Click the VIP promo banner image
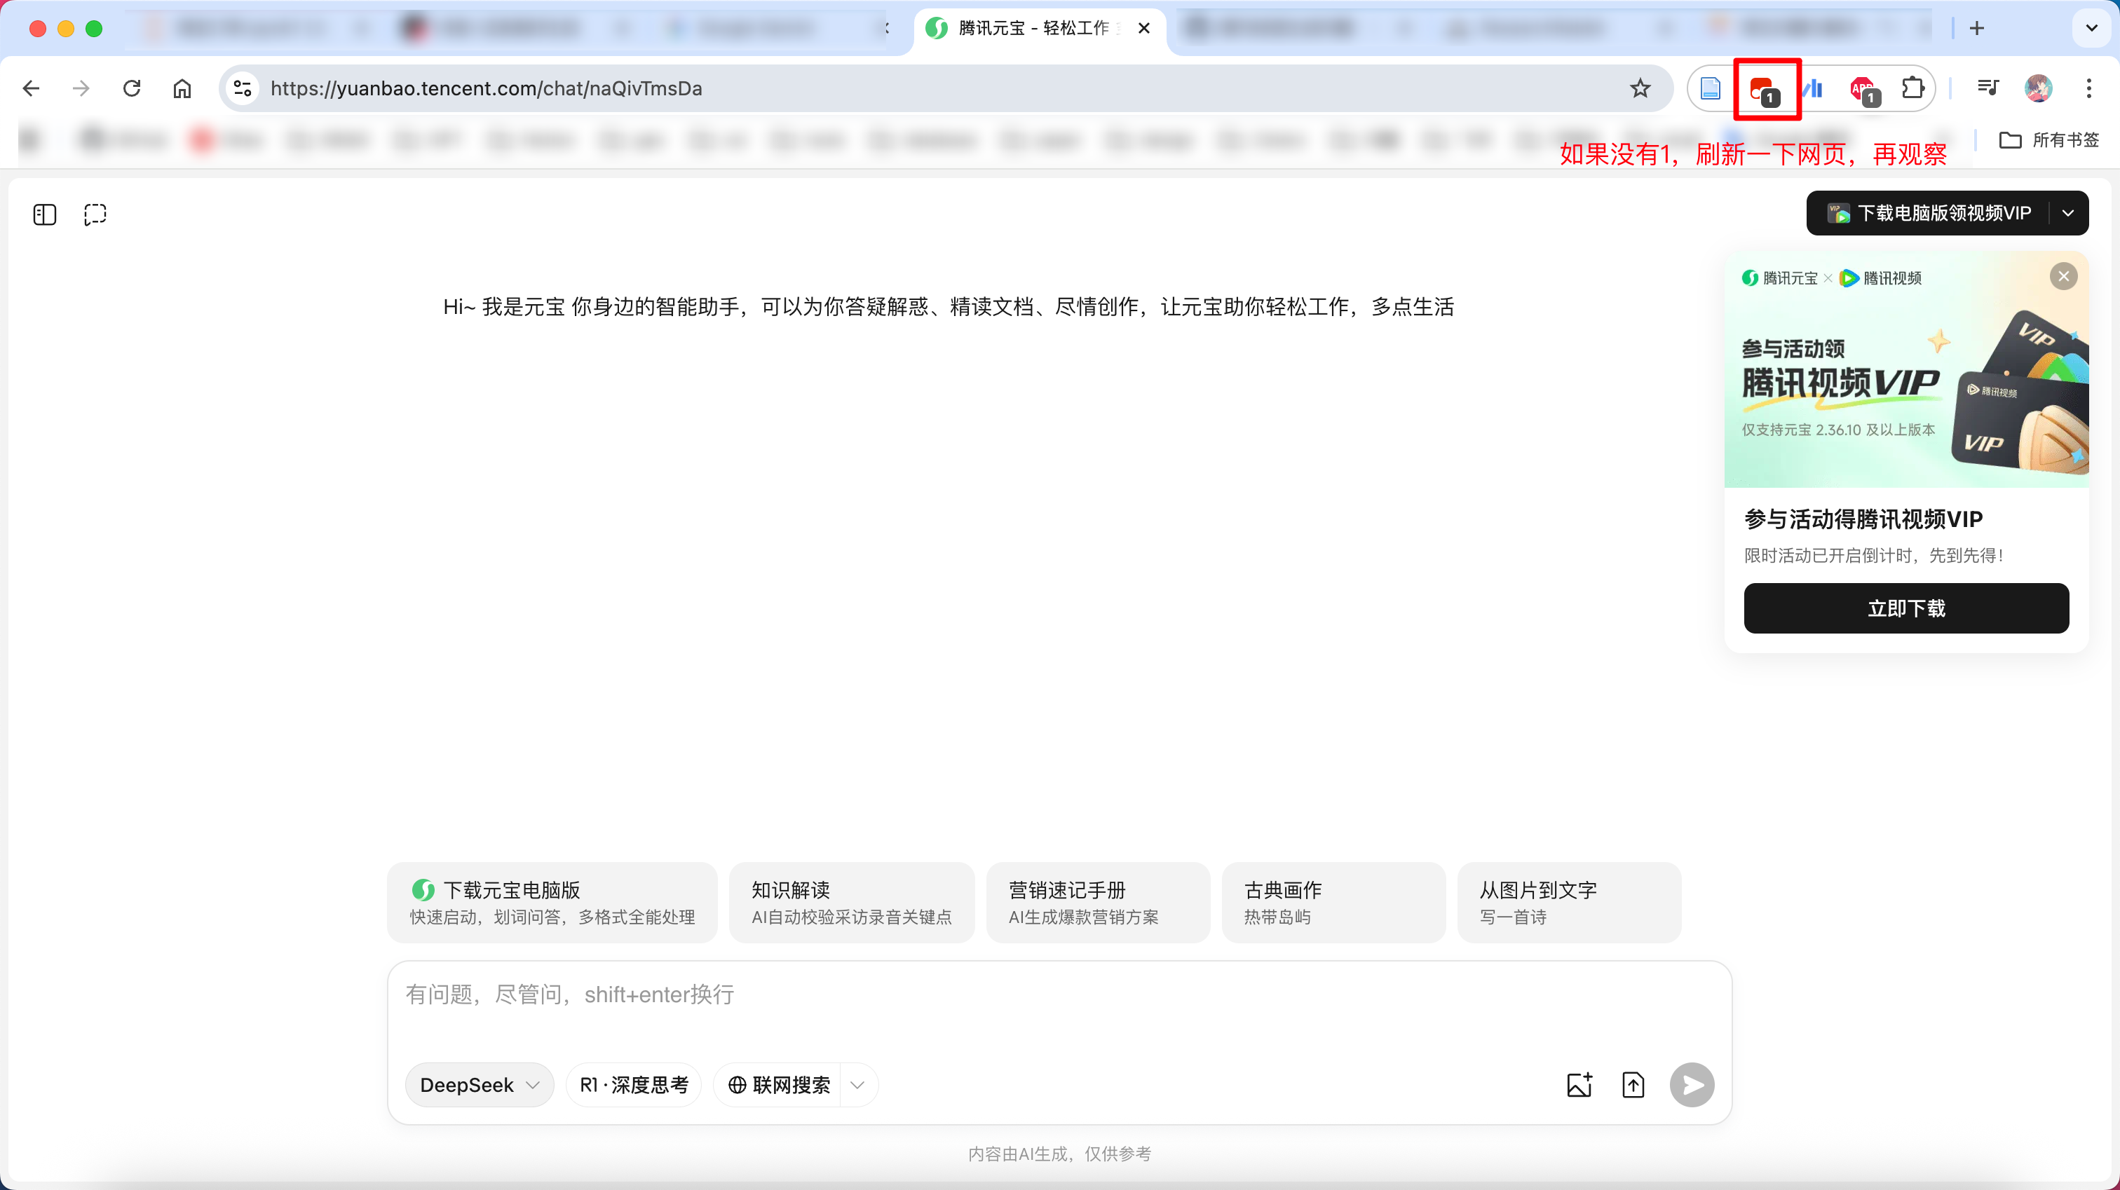This screenshot has width=2120, height=1190. point(1906,369)
